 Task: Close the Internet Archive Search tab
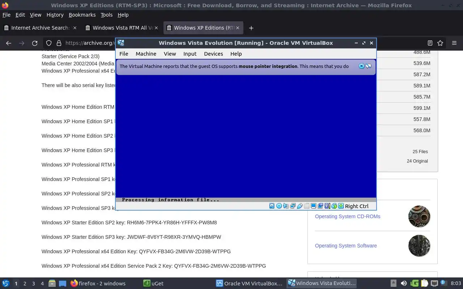75,28
